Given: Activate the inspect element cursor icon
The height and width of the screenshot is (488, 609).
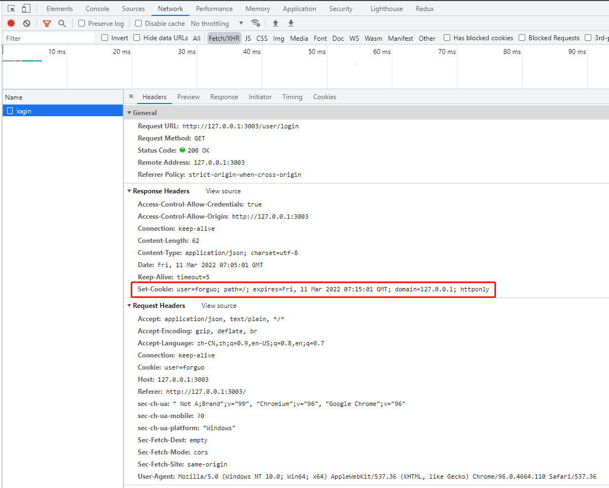Looking at the screenshot, I should tap(11, 9).
